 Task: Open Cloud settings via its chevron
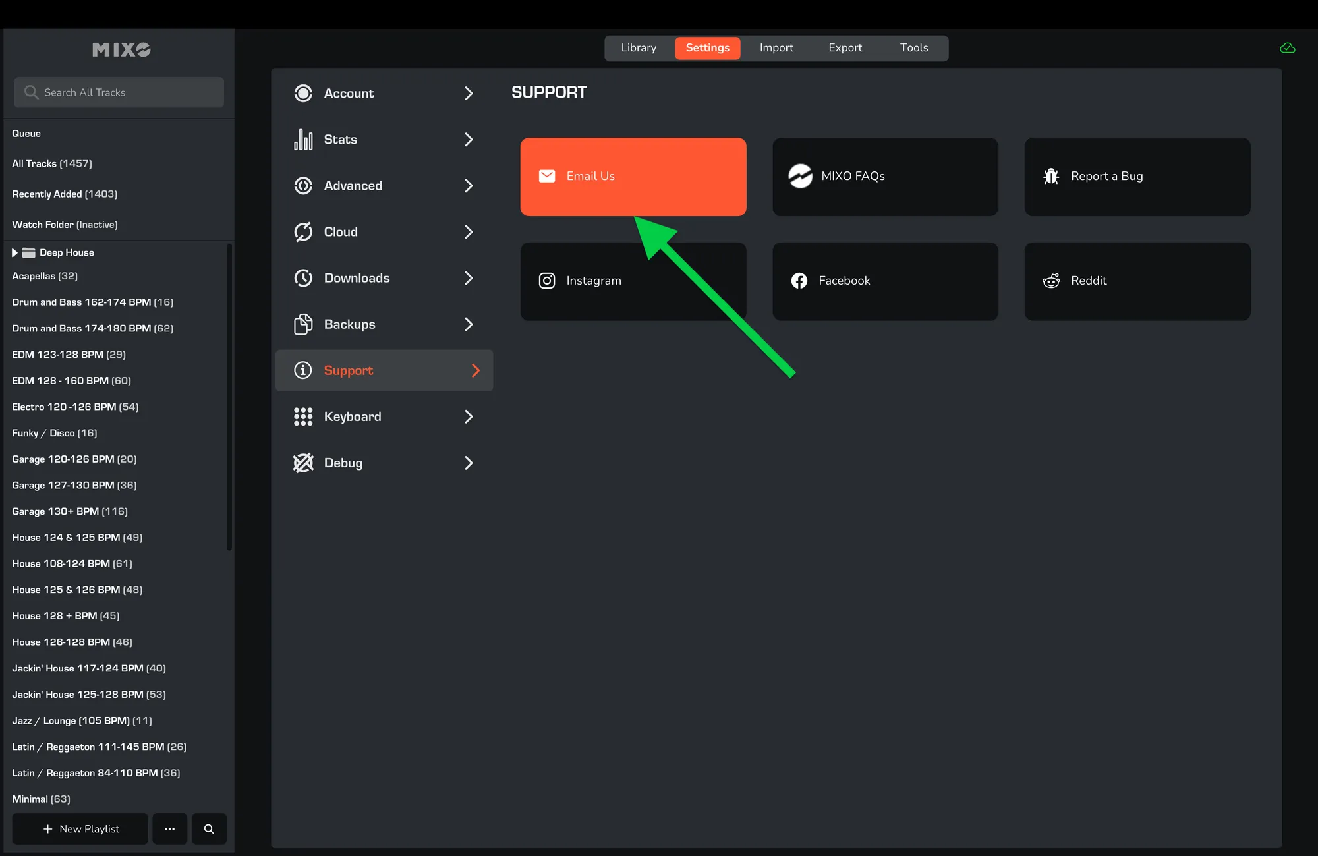[x=469, y=232]
